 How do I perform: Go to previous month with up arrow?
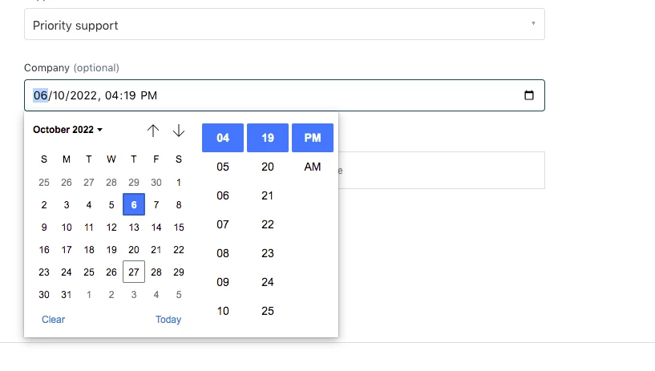pyautogui.click(x=153, y=130)
